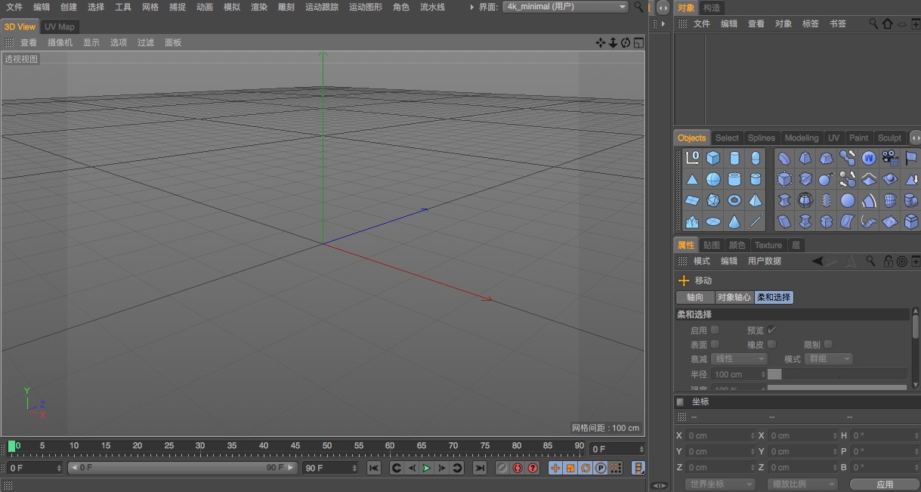Viewport: 921px width, 492px height.
Task: Open the 渲染 menu
Action: [x=259, y=7]
